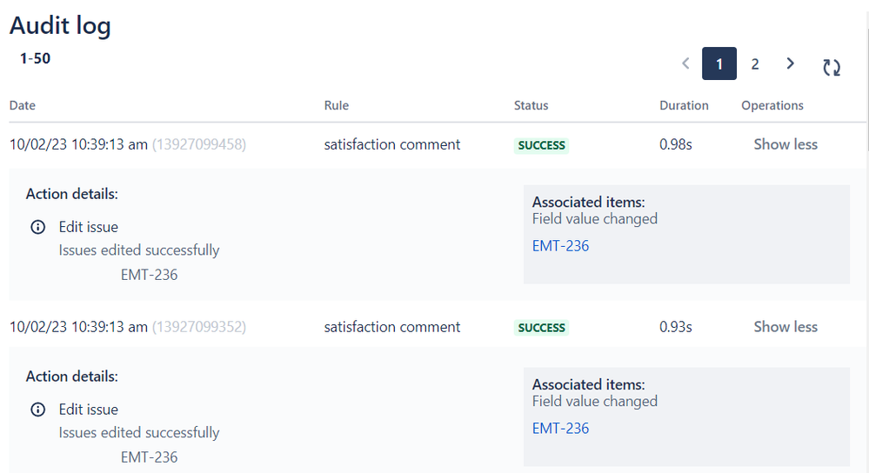Viewport: 869px width, 473px height.
Task: Click the vertical scrollbar on right edge
Action: [866, 89]
